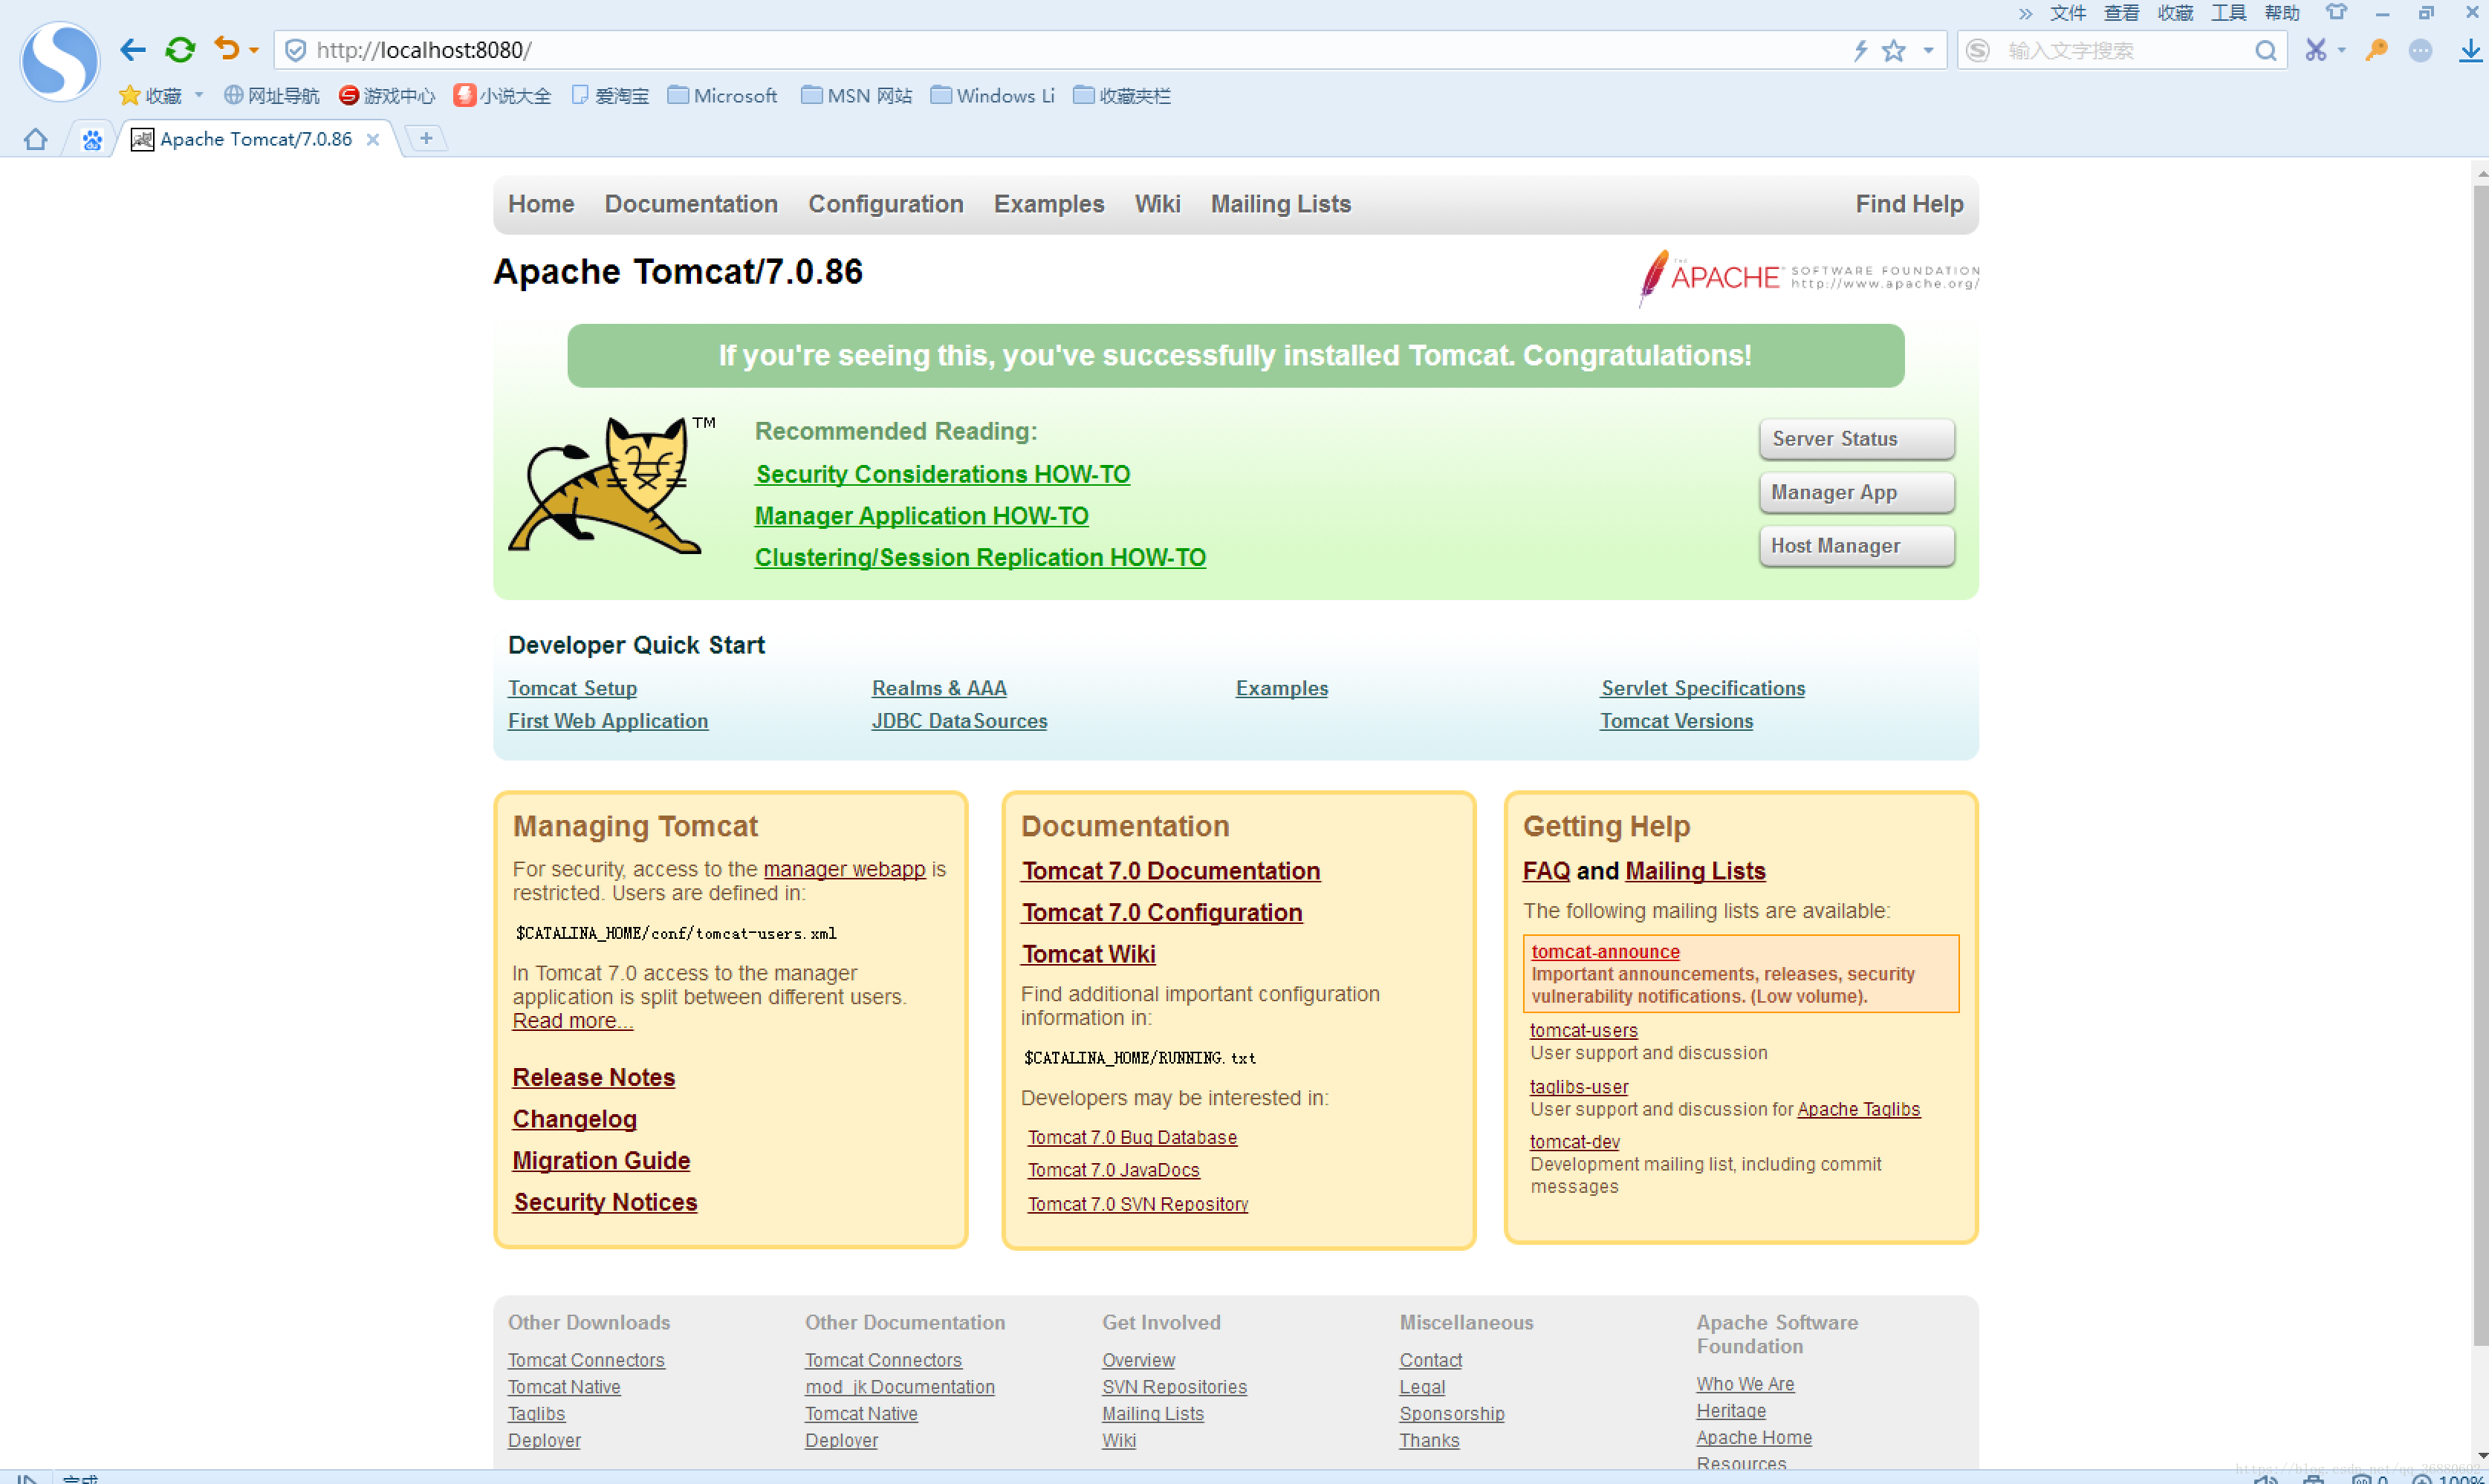Open Security Considerations HOW-TO link
This screenshot has width=2489, height=1484.
click(943, 475)
